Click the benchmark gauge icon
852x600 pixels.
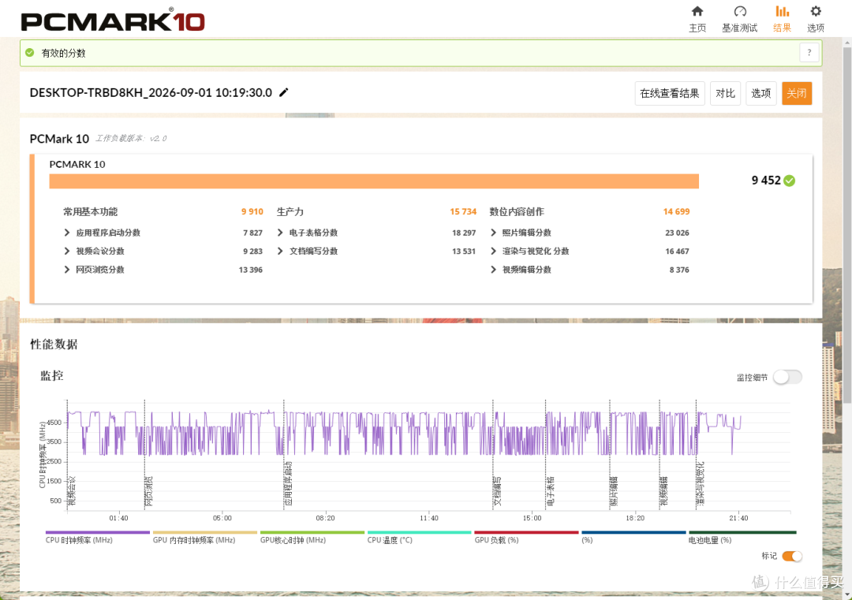[740, 11]
